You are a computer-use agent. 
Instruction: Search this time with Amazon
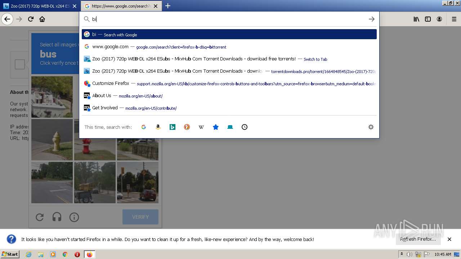tap(158, 127)
